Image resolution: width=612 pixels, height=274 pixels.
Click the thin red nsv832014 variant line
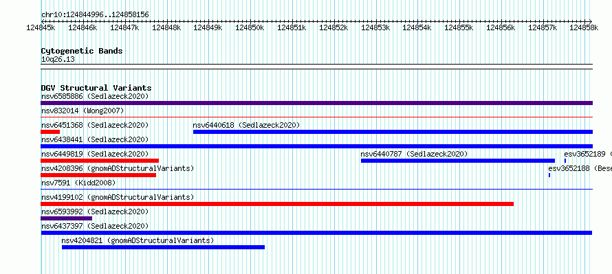pos(316,117)
